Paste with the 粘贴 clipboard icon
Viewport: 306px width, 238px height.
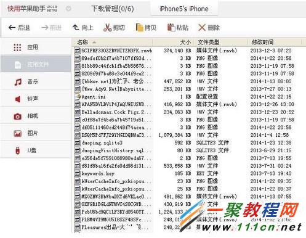click(x=178, y=28)
